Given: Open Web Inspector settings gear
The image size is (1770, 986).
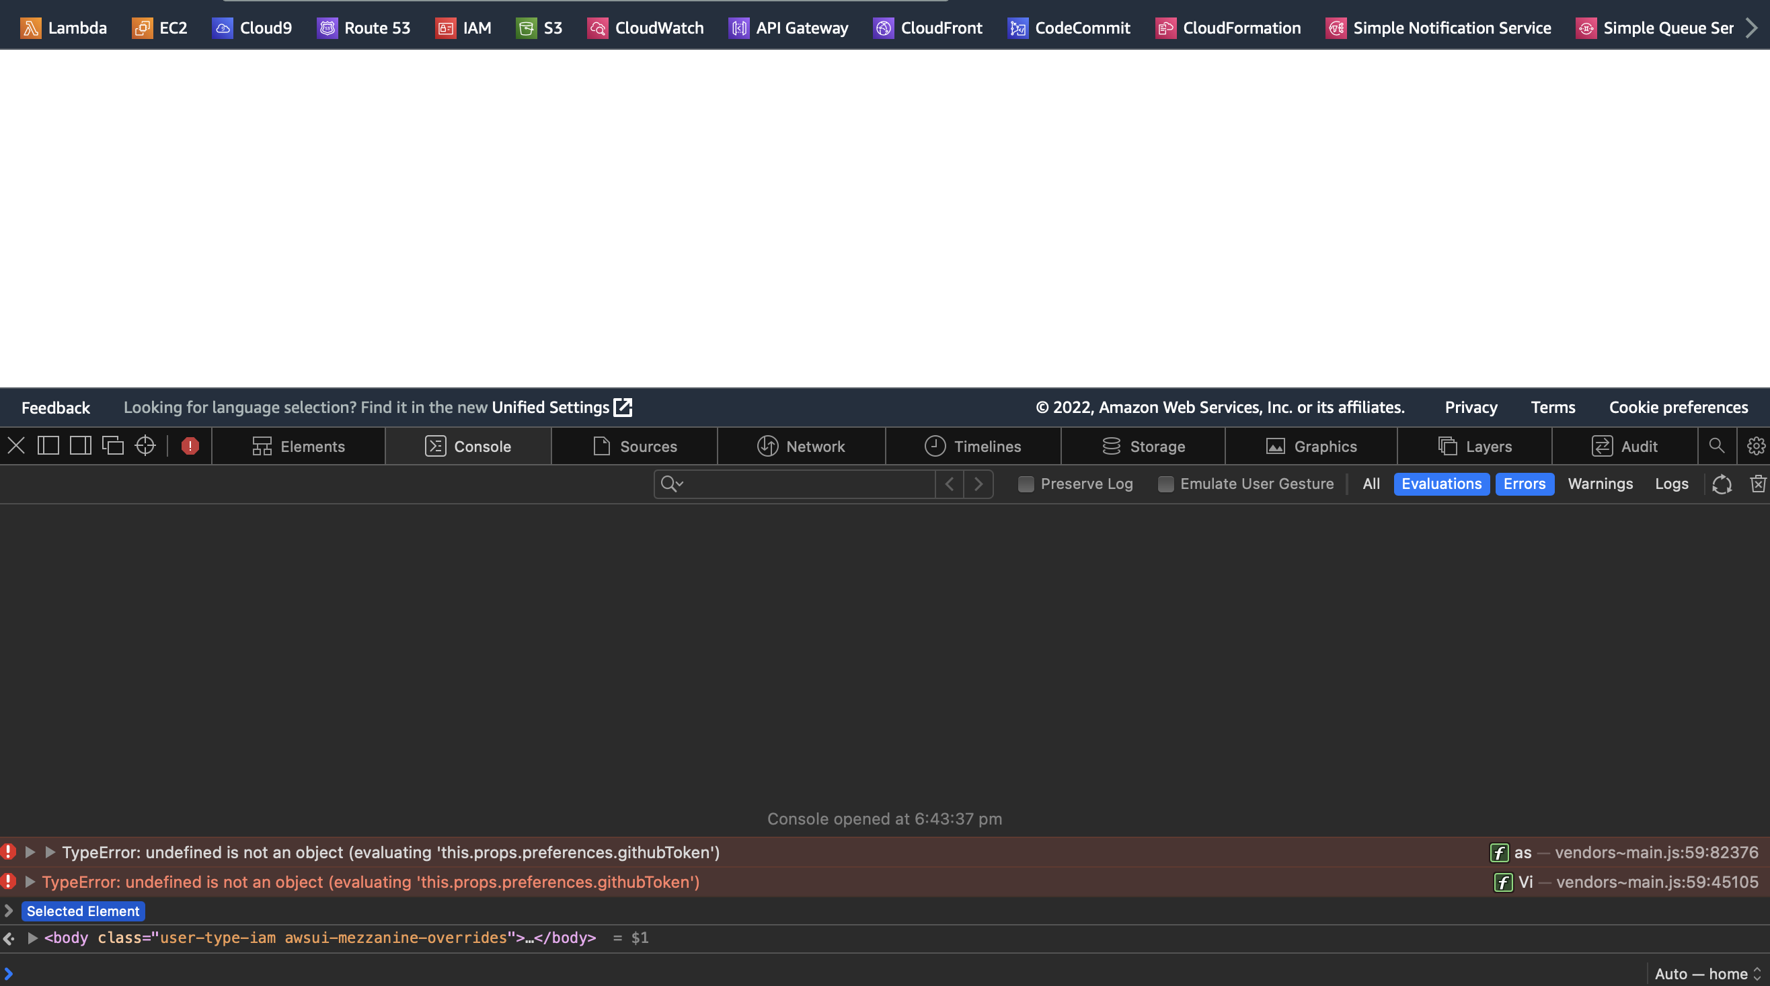Looking at the screenshot, I should coord(1756,446).
